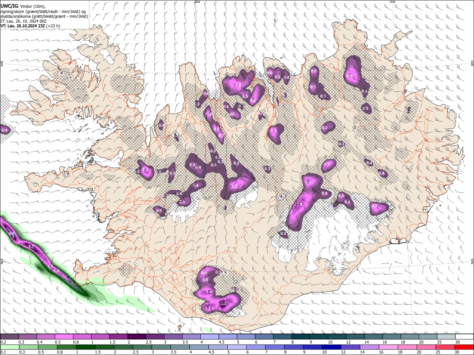This screenshot has width=474, height=355.
Task: Click the '1.0' snowfall value in the north
Action: [238, 85]
